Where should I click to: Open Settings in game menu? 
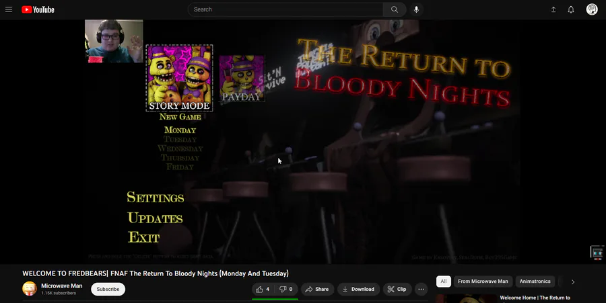[156, 198]
